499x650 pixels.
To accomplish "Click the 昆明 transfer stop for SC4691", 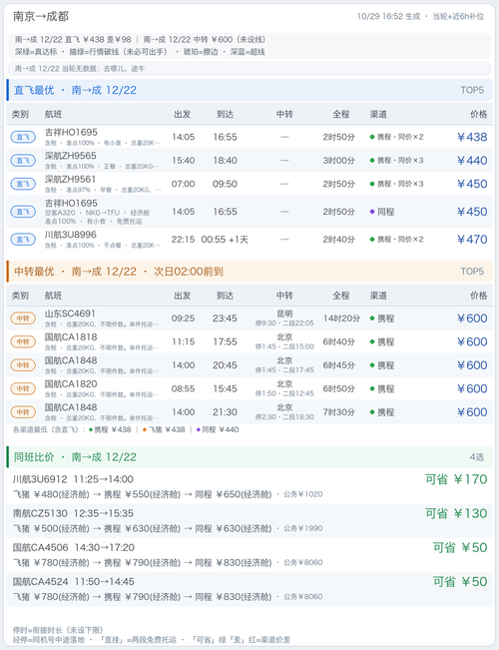I will click(284, 314).
